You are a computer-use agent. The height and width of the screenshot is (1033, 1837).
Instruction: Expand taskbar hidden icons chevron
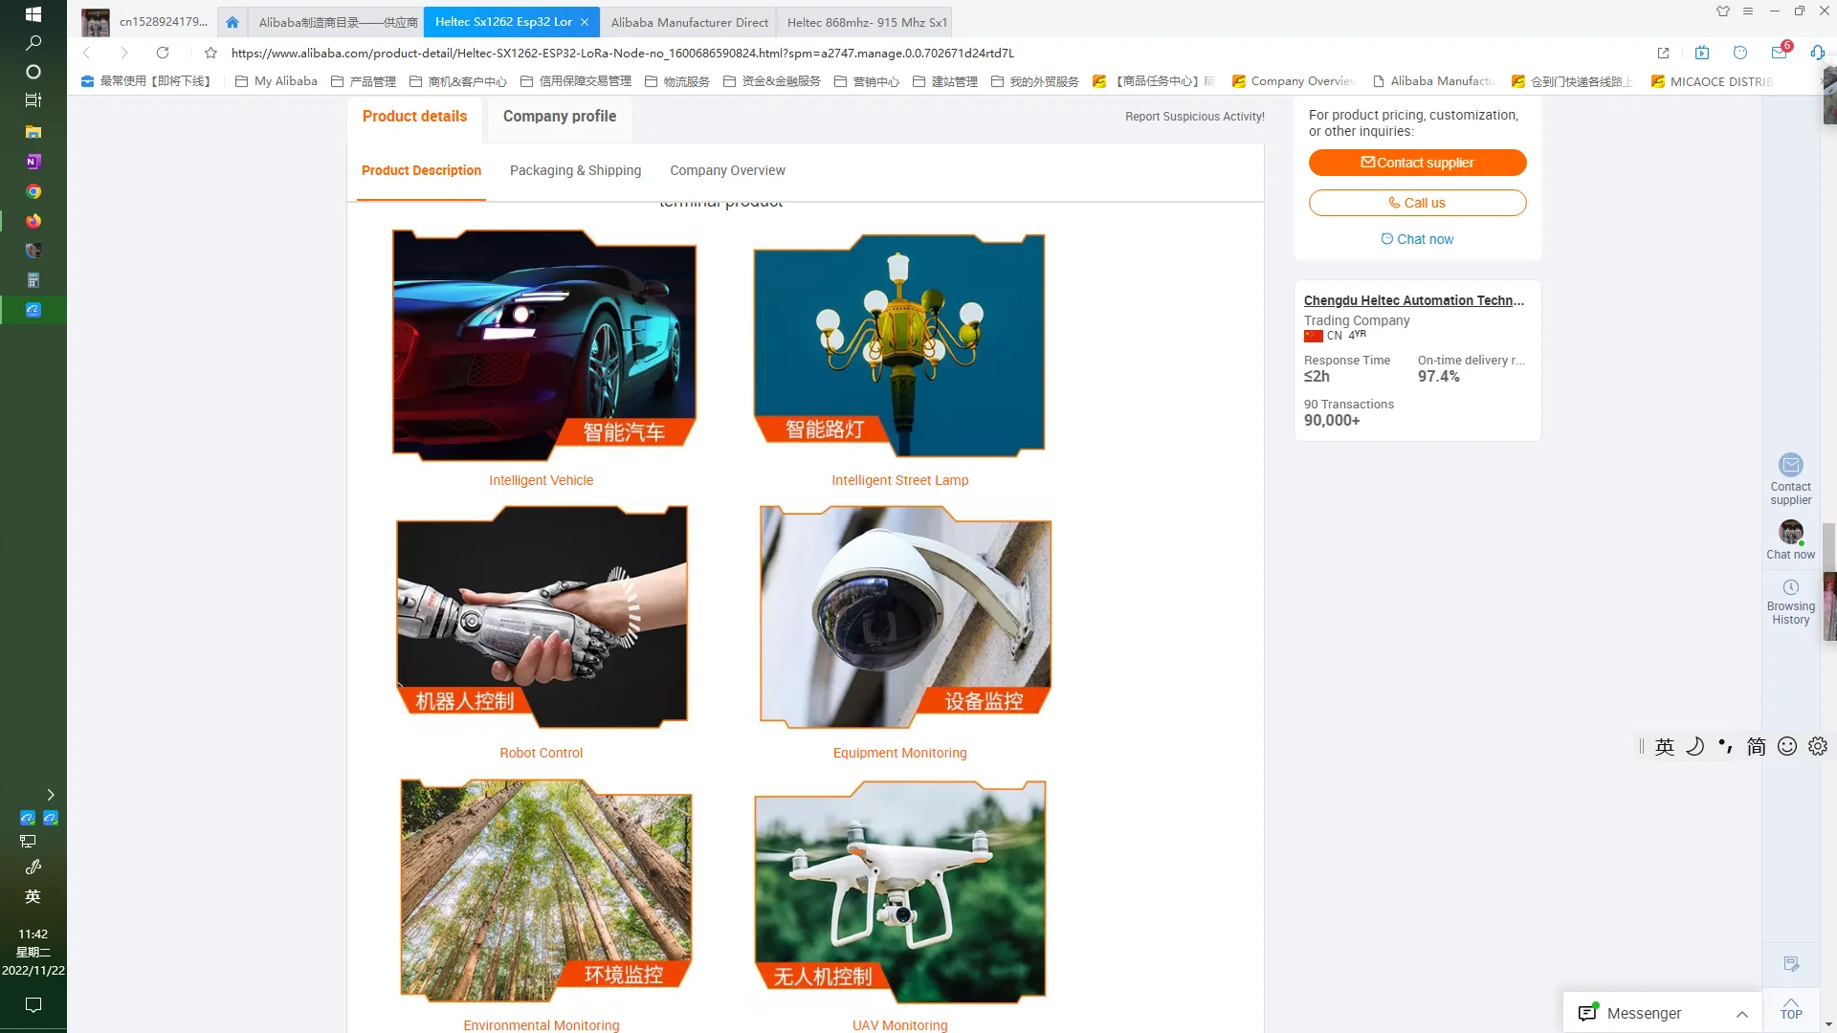(x=51, y=795)
